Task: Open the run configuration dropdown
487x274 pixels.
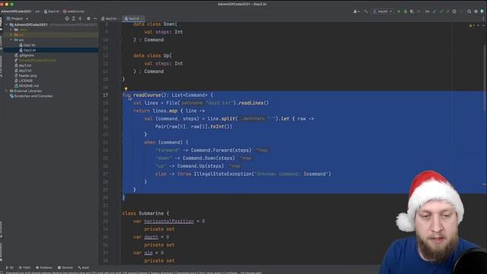Action: tap(383, 11)
